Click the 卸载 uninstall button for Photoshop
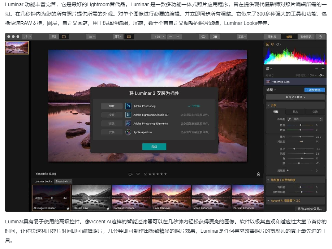The height and width of the screenshot is (249, 332). click(x=112, y=106)
